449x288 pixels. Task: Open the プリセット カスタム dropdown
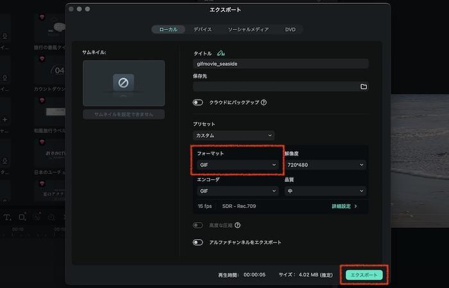click(233, 136)
